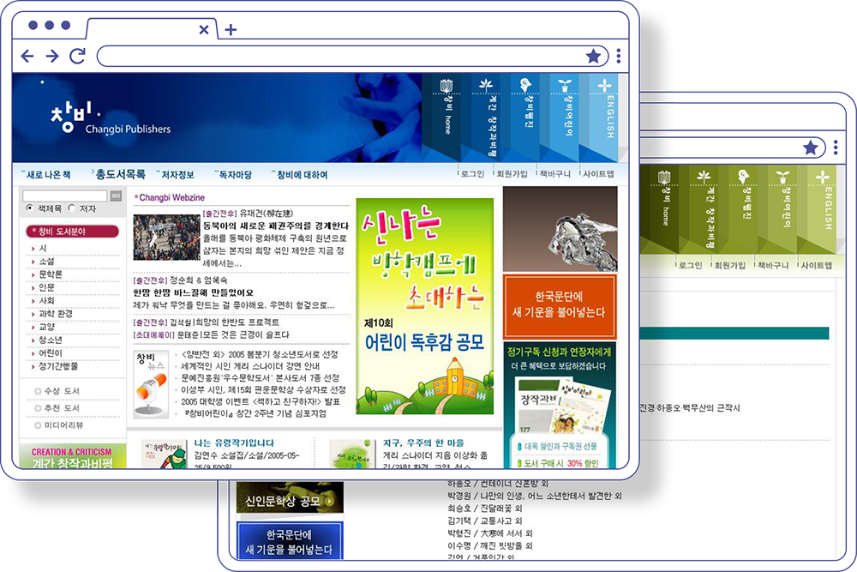Open Changbi home via the book icon
The image size is (857, 572).
tap(445, 86)
